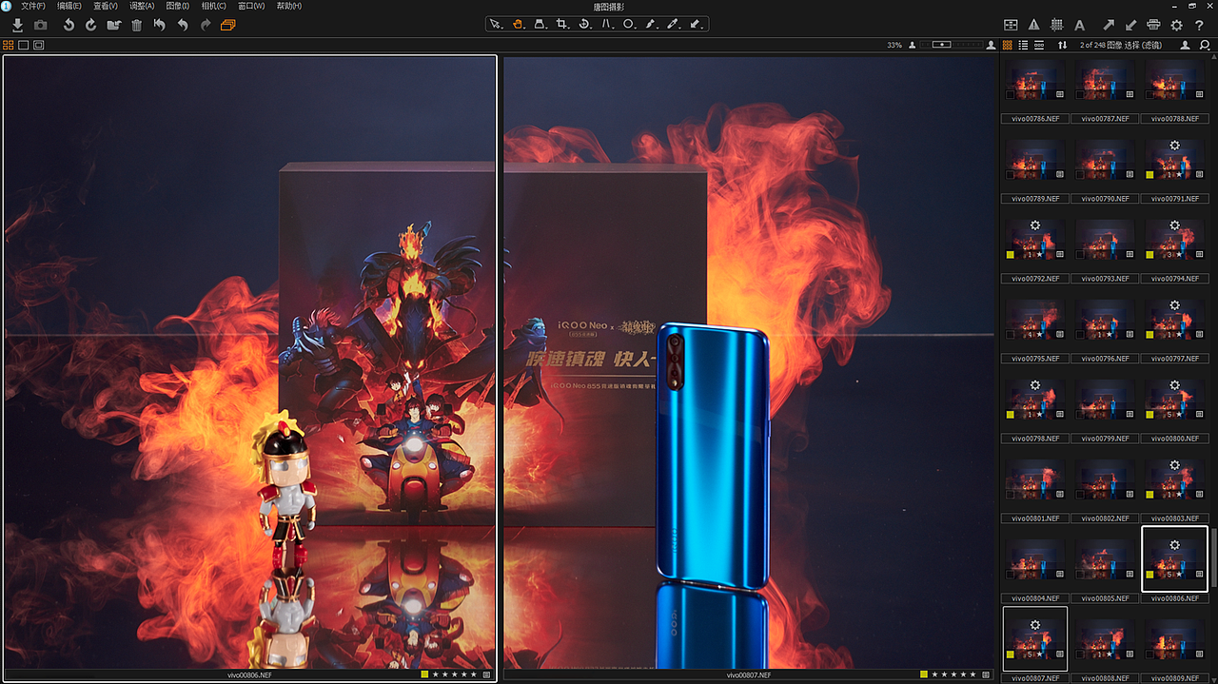Click the orange Copies/Variants stack icon
Viewport: 1218px width, 684px height.
228,25
